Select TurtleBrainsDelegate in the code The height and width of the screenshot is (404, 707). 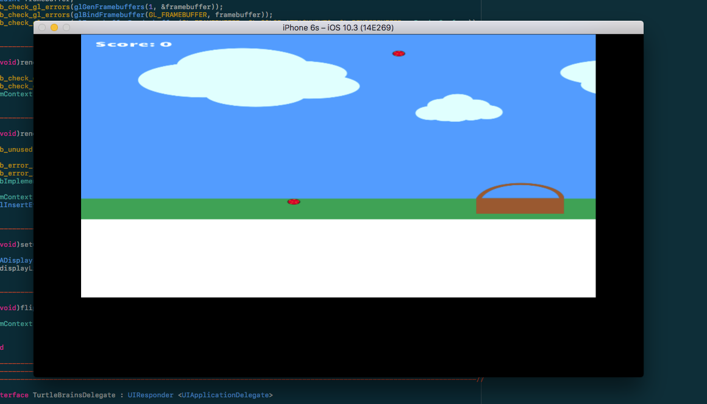tap(74, 395)
